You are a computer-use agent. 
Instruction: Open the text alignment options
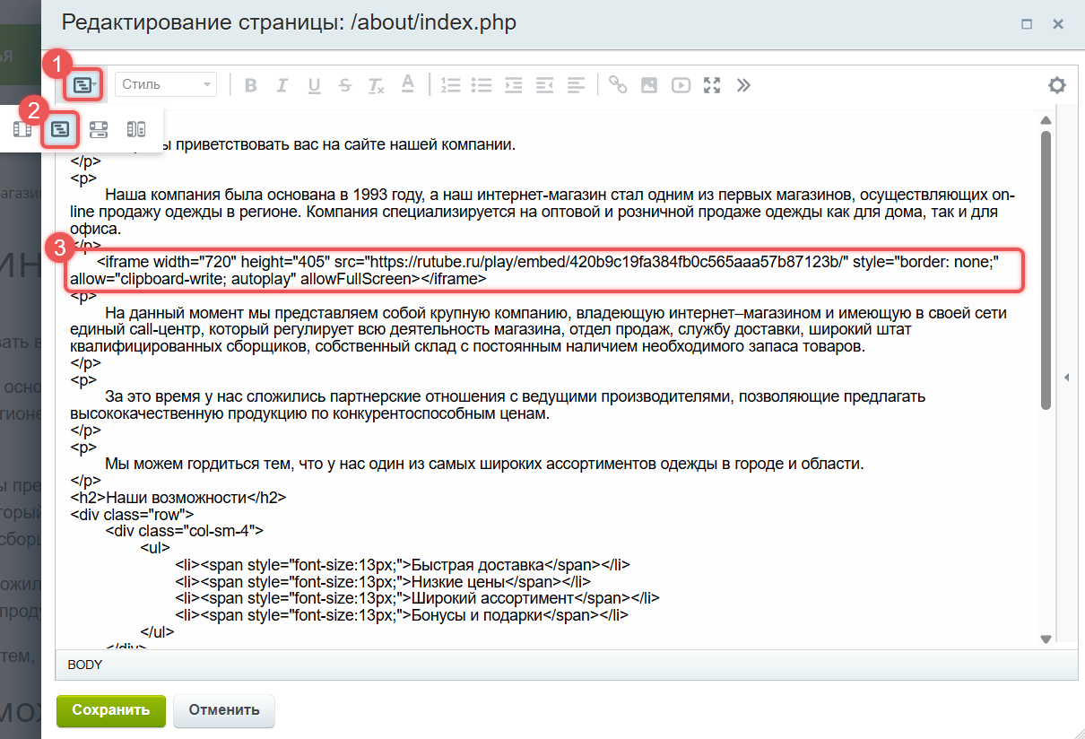[x=576, y=85]
